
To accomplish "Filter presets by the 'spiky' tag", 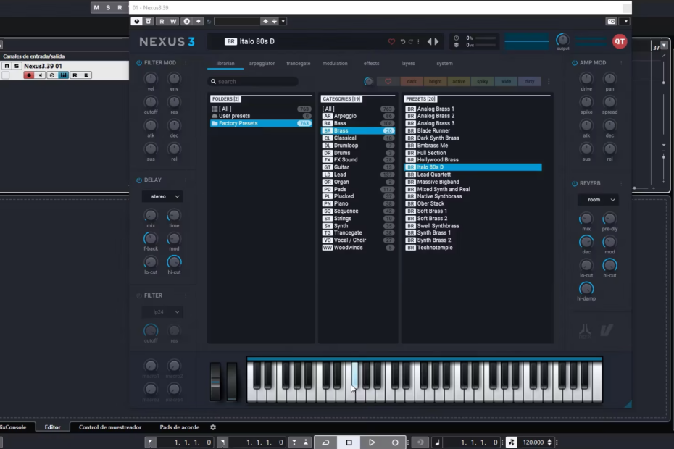I will pos(482,81).
